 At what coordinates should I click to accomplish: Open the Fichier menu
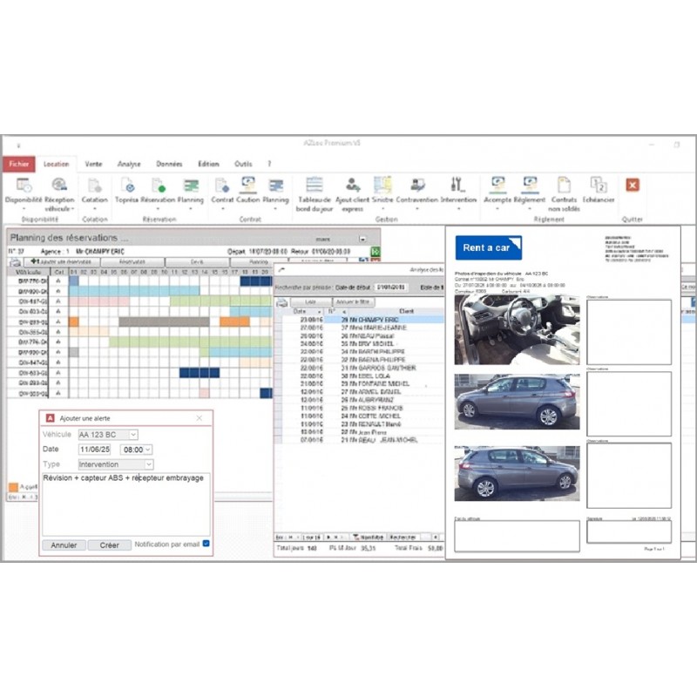(x=19, y=164)
